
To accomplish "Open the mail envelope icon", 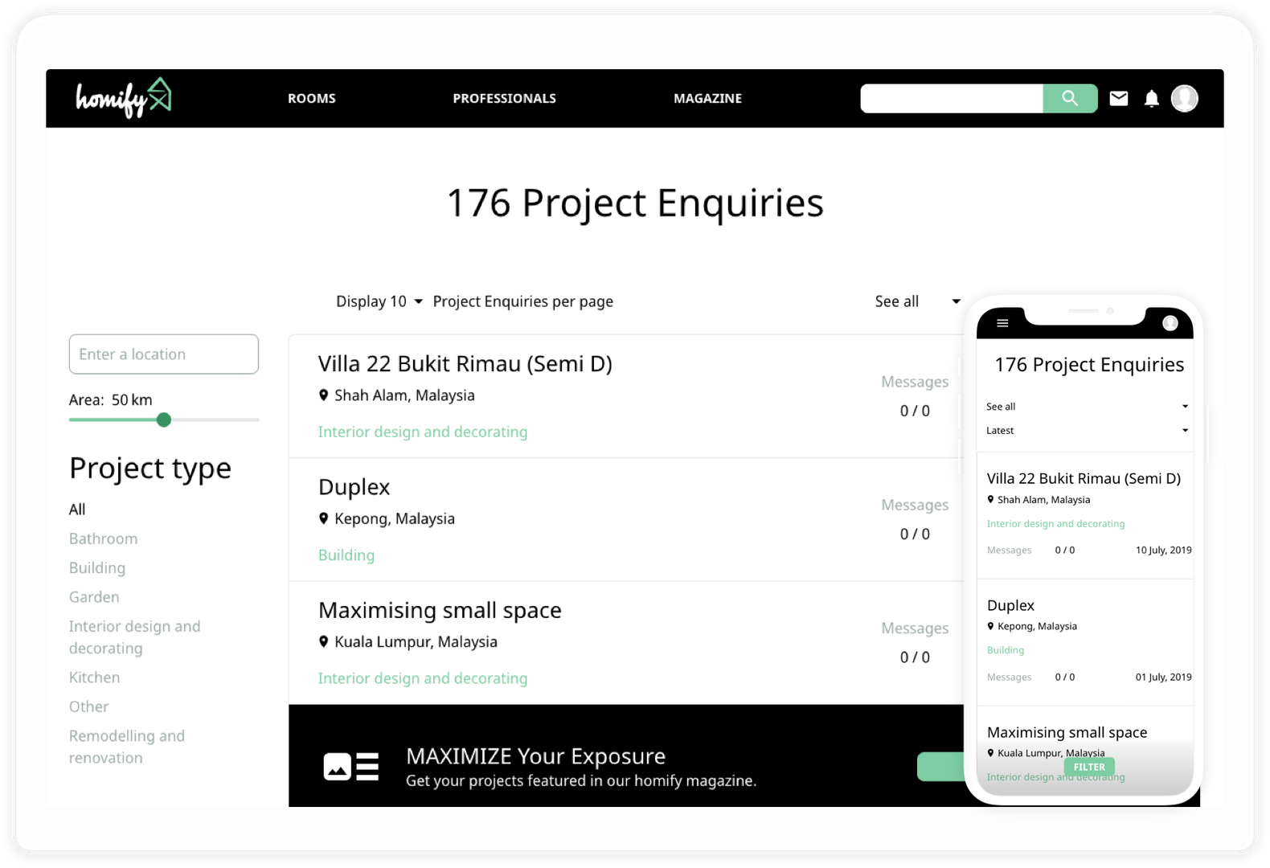I will click(1119, 98).
